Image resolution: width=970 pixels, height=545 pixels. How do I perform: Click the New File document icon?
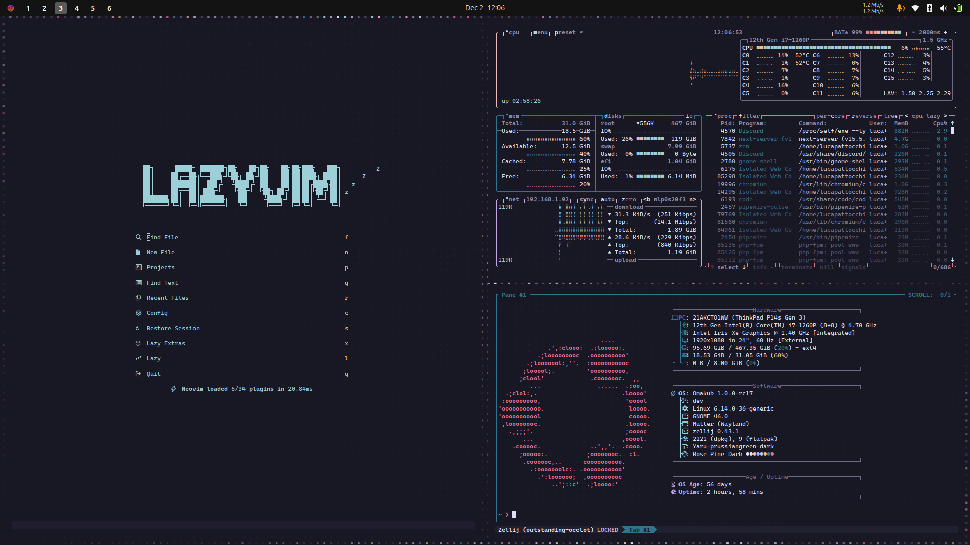coord(138,252)
